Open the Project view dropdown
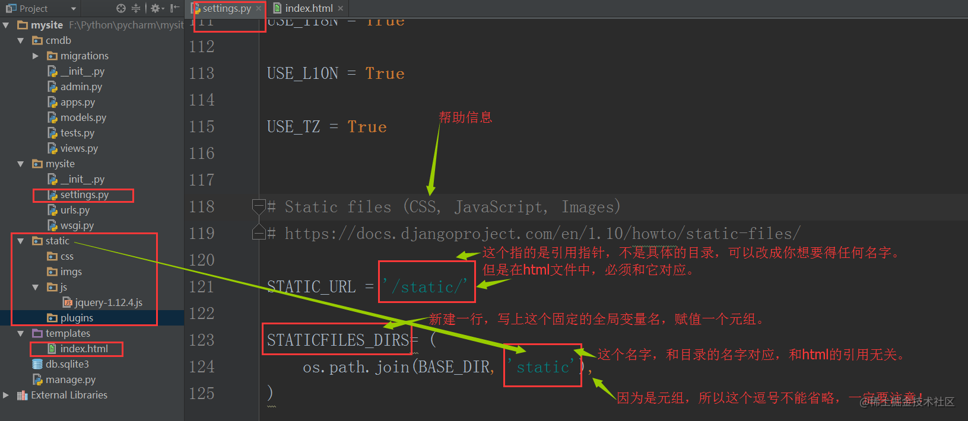 click(x=74, y=9)
